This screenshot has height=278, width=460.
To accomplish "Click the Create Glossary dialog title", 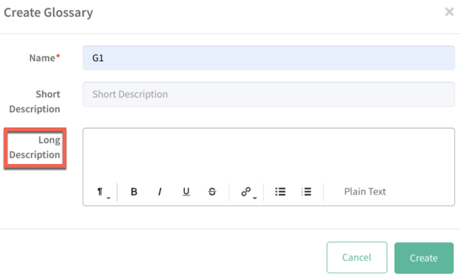I will click(x=48, y=13).
